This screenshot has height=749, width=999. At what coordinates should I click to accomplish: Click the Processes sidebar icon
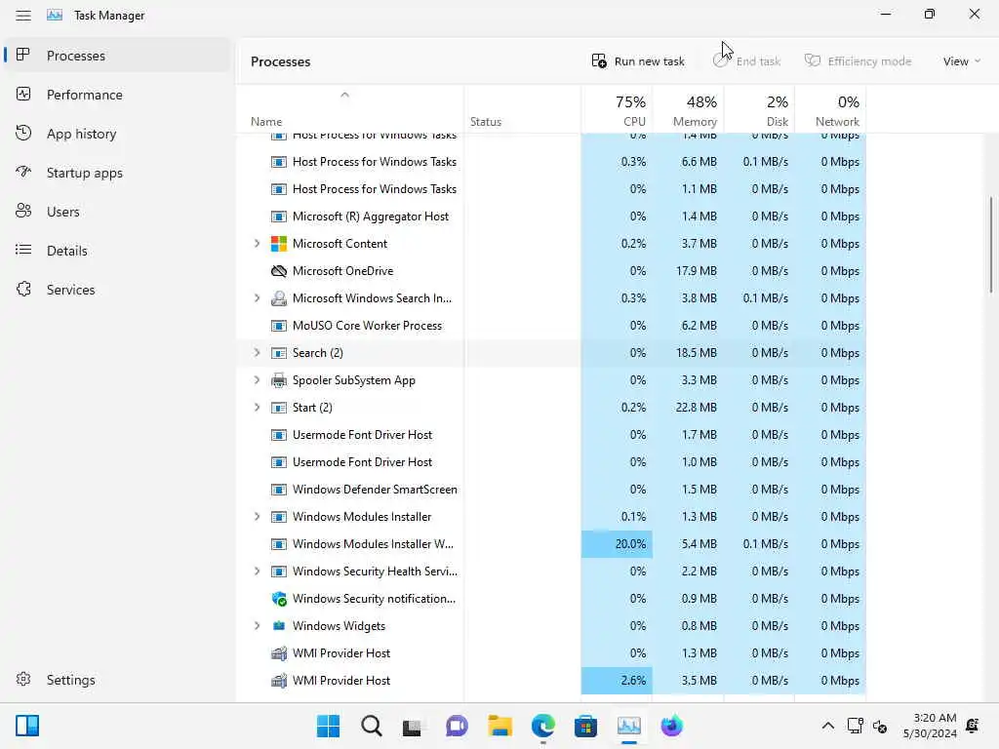pos(23,55)
